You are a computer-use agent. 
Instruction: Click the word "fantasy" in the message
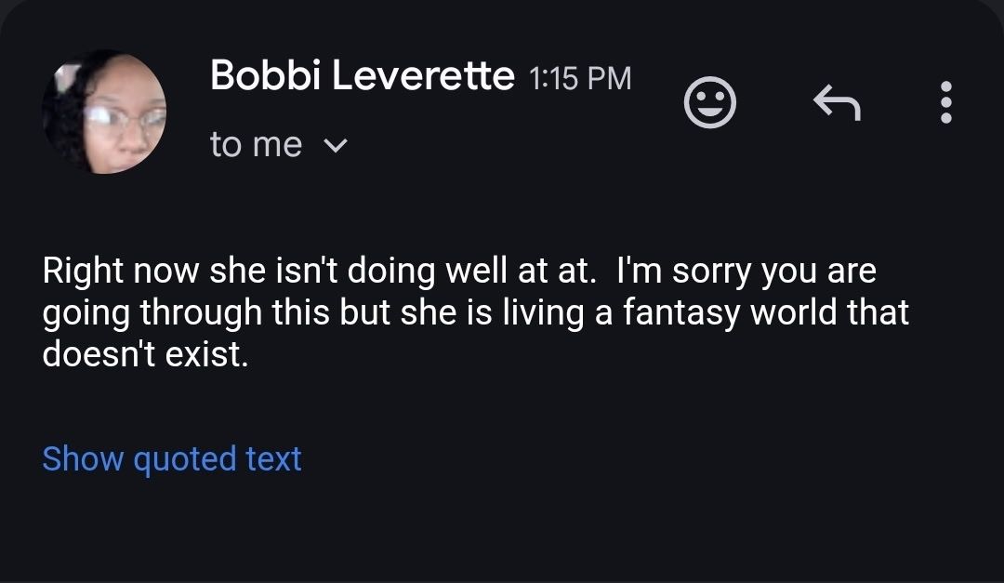[681, 312]
